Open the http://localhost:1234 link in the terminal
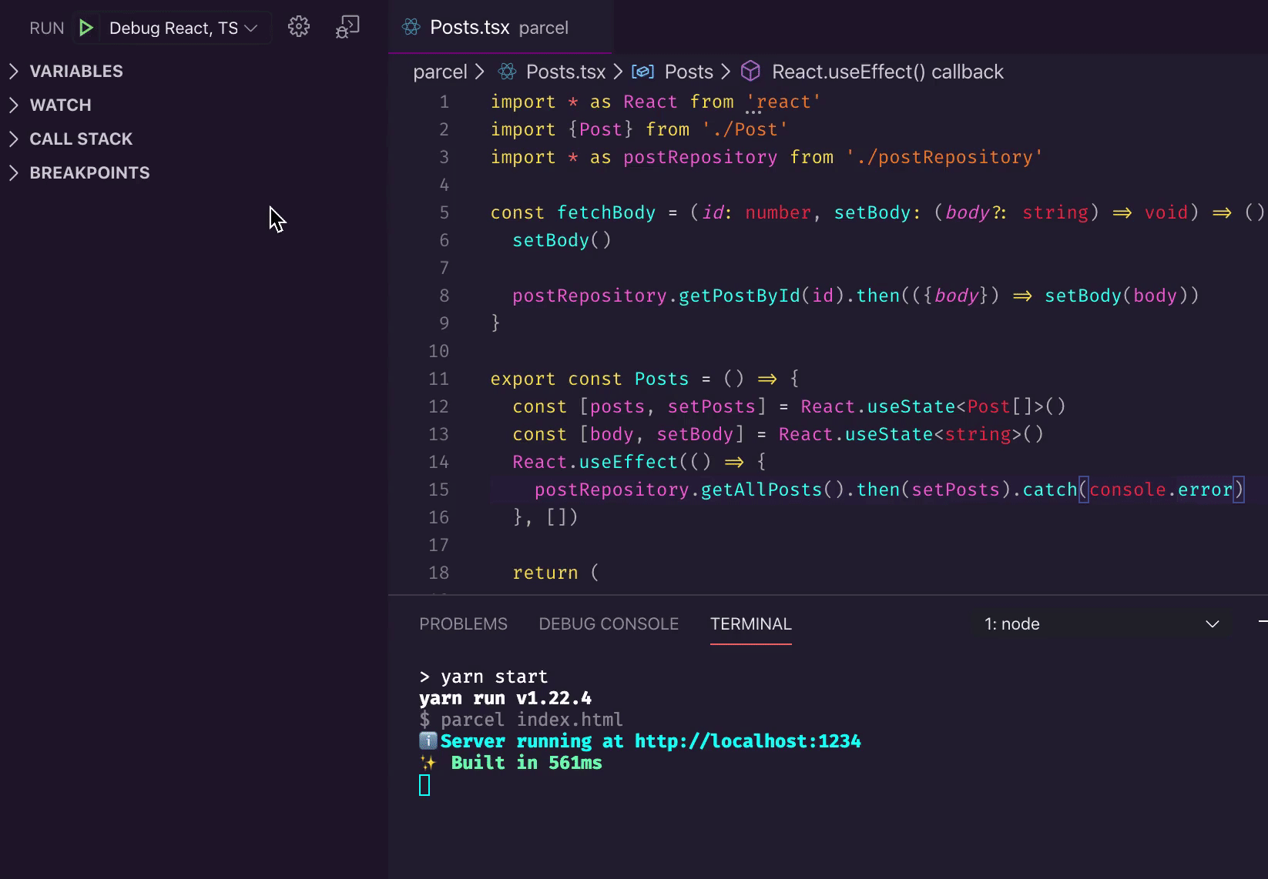The height and width of the screenshot is (879, 1268). pyautogui.click(x=747, y=741)
